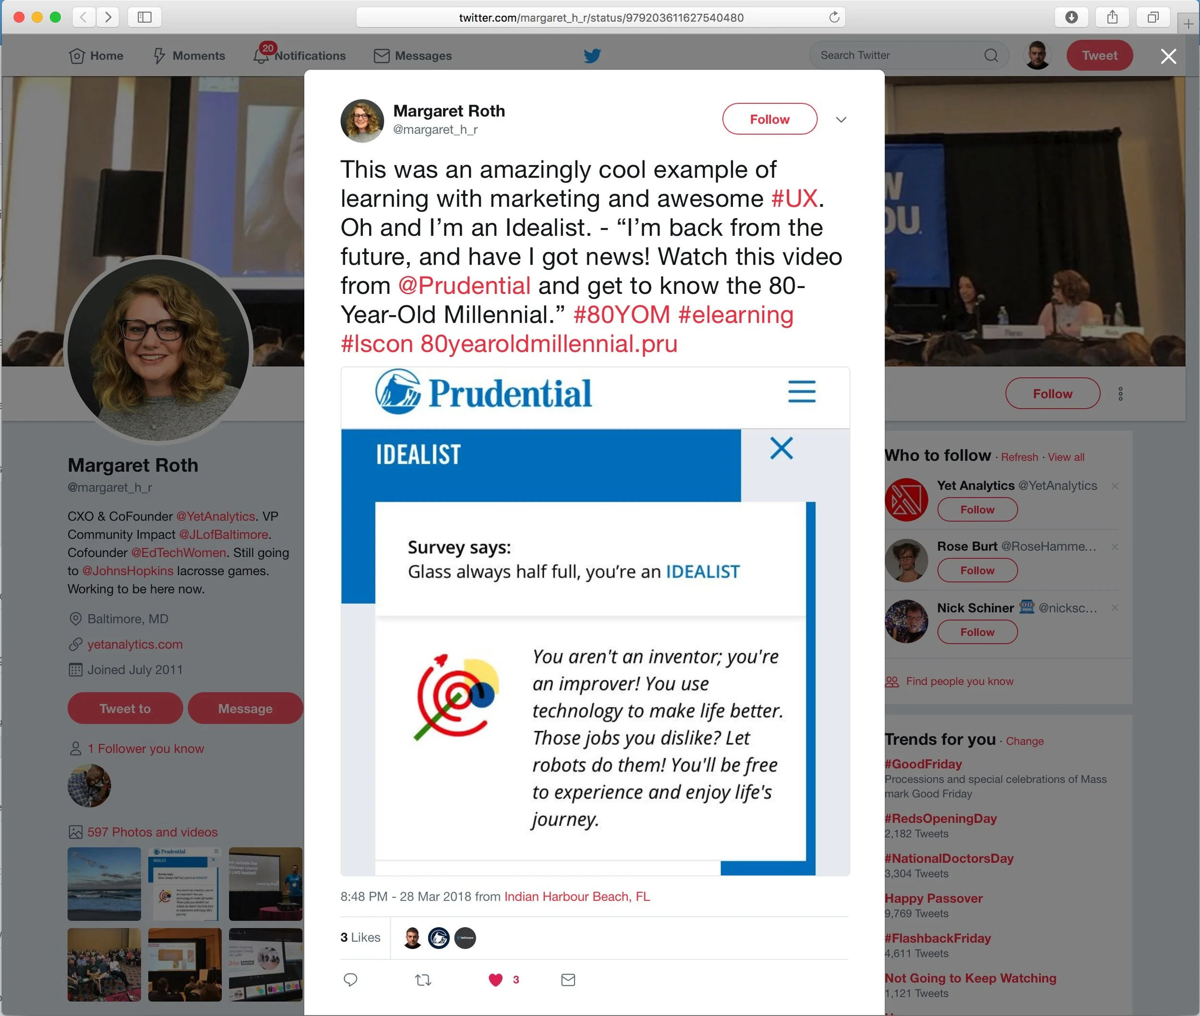Toggle Safari sidebar button

pyautogui.click(x=144, y=17)
